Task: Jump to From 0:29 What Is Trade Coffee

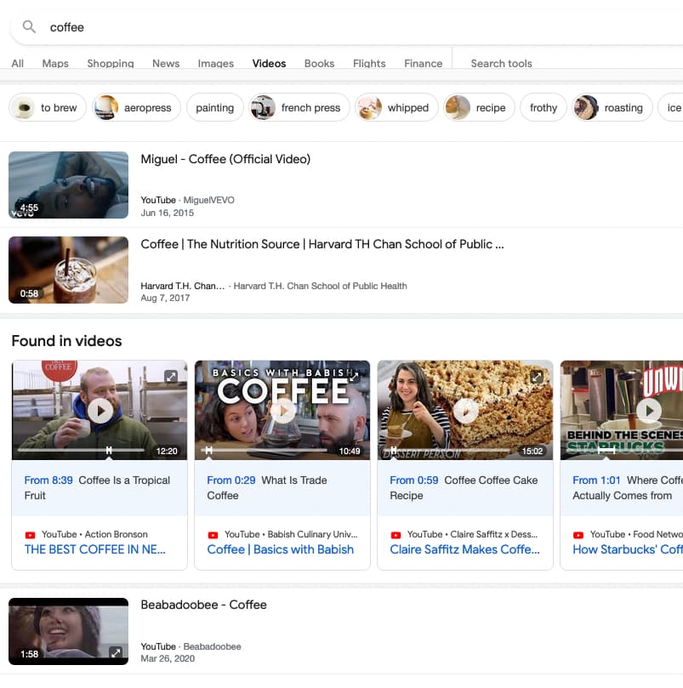Action: pyautogui.click(x=282, y=488)
